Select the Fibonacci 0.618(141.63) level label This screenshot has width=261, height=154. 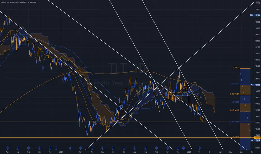pyautogui.click(x=235, y=110)
